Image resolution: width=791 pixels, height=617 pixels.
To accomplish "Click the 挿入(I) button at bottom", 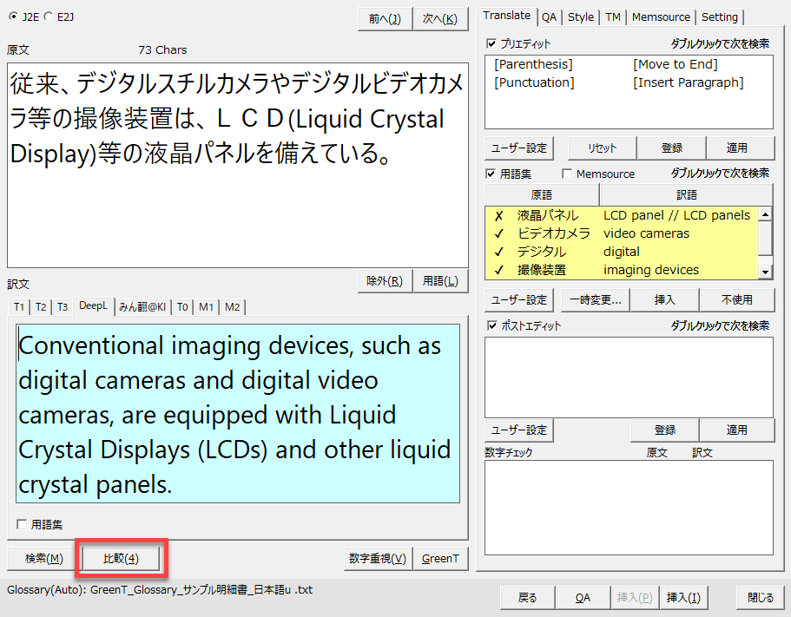I will [683, 597].
